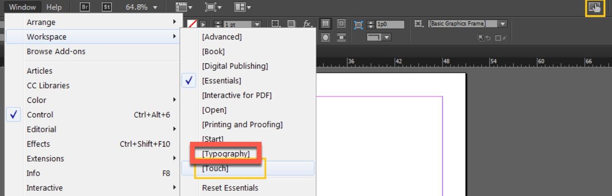Click the dotted frame icon near fx
The image size is (612, 196).
tap(275, 24)
